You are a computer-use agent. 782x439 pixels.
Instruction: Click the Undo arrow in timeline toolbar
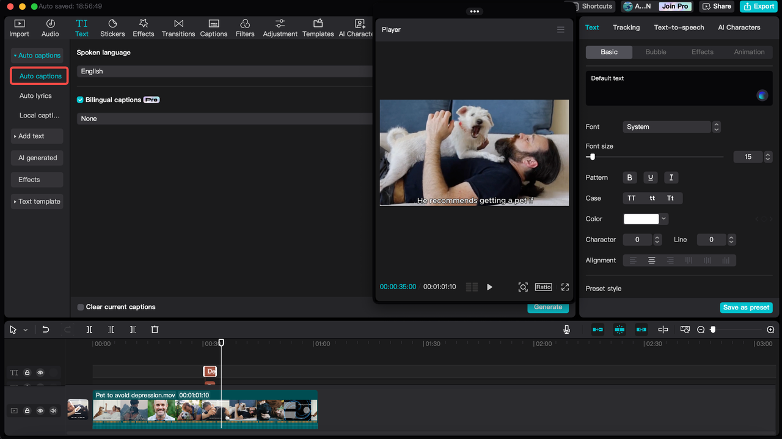pos(45,330)
